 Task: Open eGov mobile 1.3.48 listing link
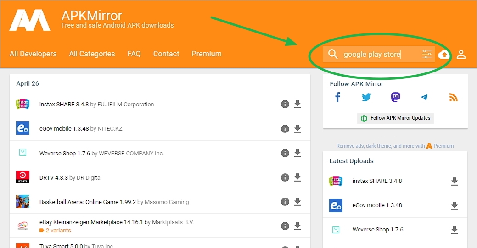(x=64, y=129)
